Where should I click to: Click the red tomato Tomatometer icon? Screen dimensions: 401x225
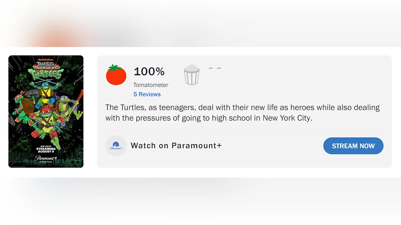pos(116,75)
